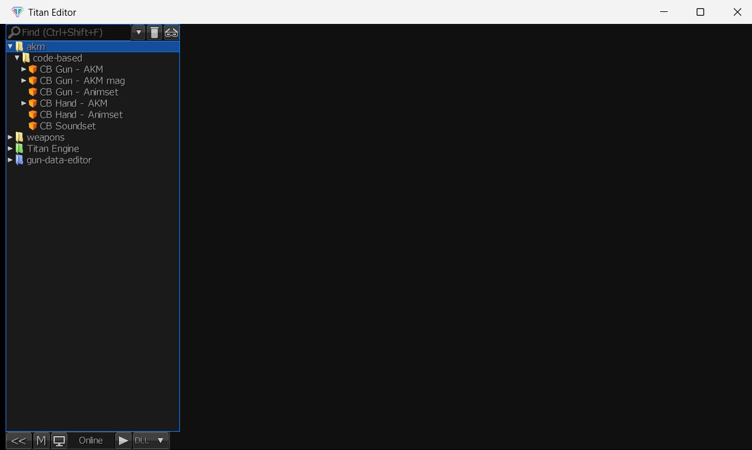
Task: Collapse the code-based folder
Action: click(x=17, y=58)
